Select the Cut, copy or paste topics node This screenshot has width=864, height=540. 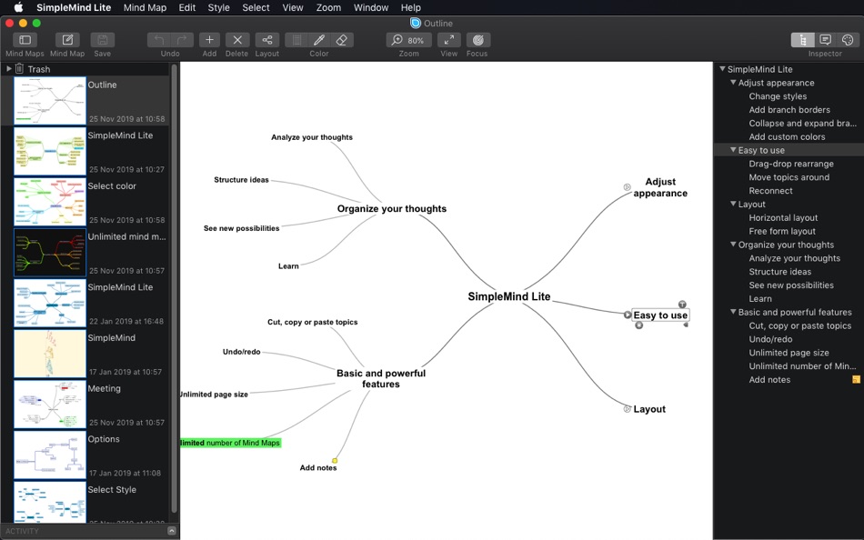(x=313, y=322)
